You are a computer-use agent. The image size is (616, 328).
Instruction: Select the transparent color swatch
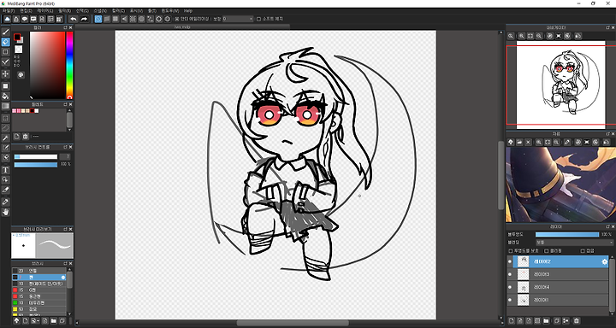19,50
